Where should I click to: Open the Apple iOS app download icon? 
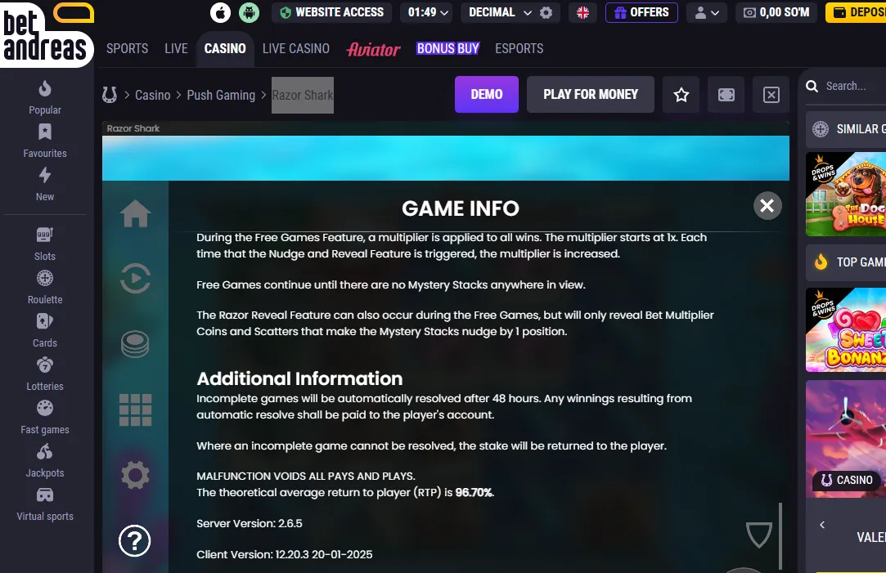(x=220, y=12)
